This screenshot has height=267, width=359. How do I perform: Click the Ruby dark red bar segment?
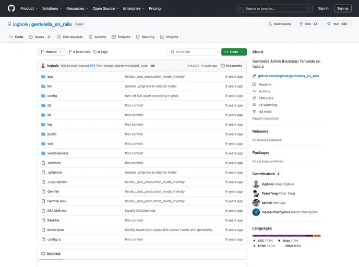(309, 236)
